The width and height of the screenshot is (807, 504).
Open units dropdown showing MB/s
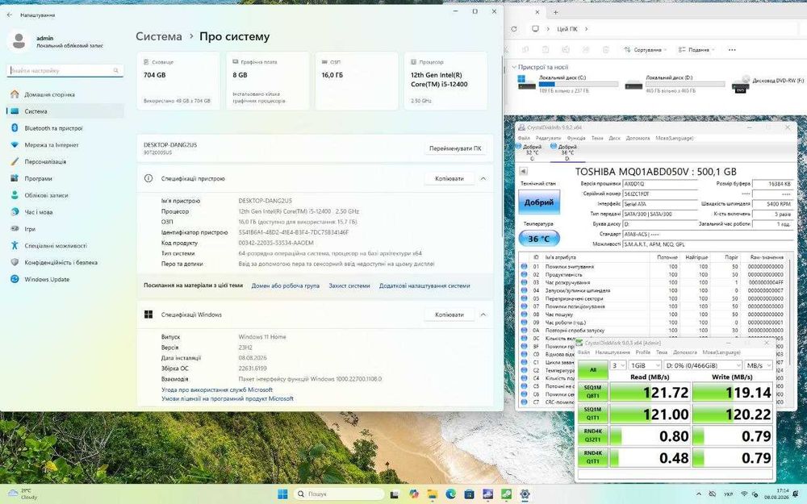759,365
